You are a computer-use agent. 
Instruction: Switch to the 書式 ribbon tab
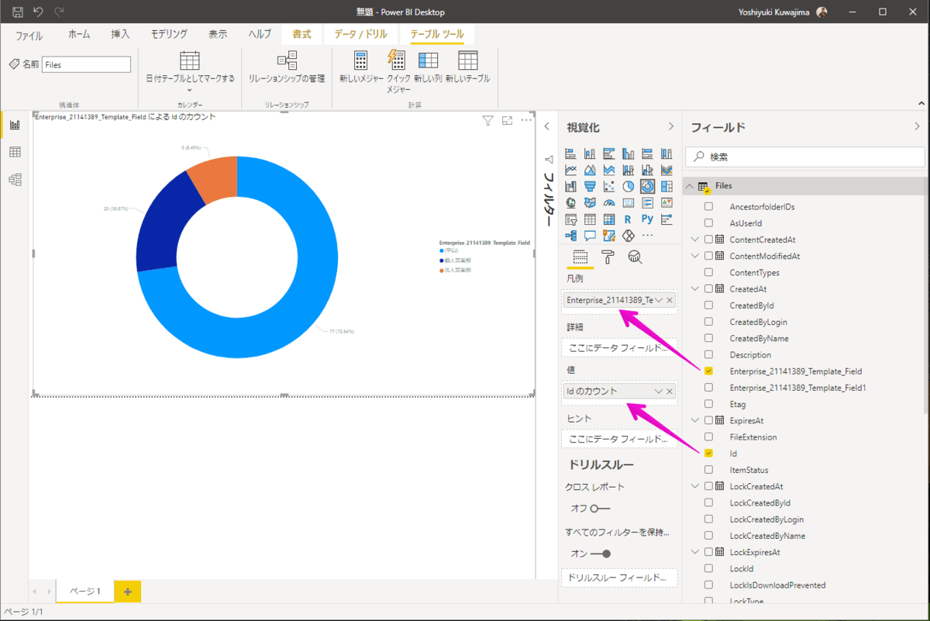301,34
